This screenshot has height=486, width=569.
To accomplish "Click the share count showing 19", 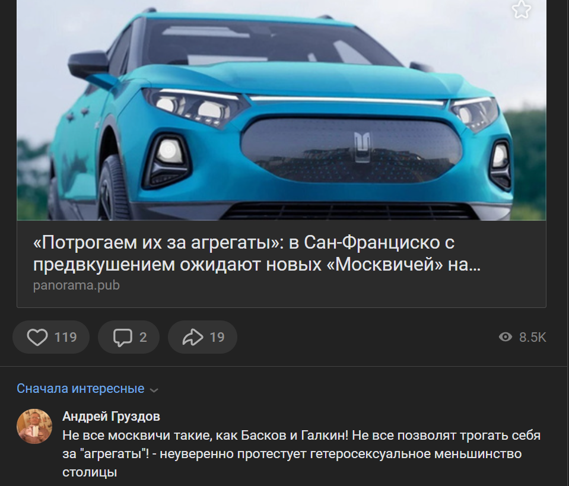I will (217, 337).
